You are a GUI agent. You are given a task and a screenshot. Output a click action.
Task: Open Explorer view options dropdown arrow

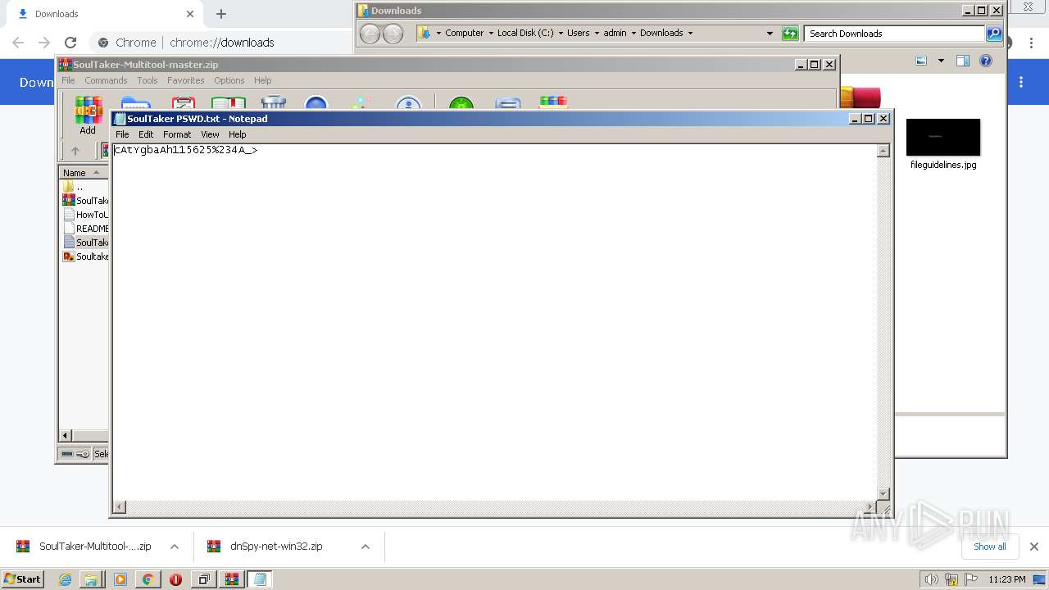941,61
